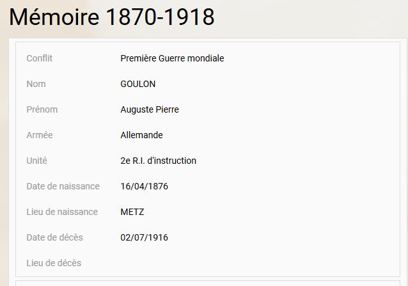Click the birth date 16/04/1876
The width and height of the screenshot is (408, 286).
[144, 186]
